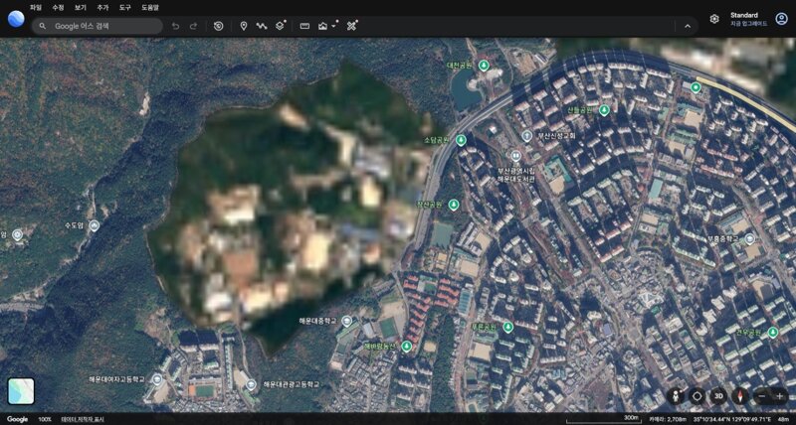796x425 pixels.
Task: Select the 소담공원 park marker
Action: point(461,140)
